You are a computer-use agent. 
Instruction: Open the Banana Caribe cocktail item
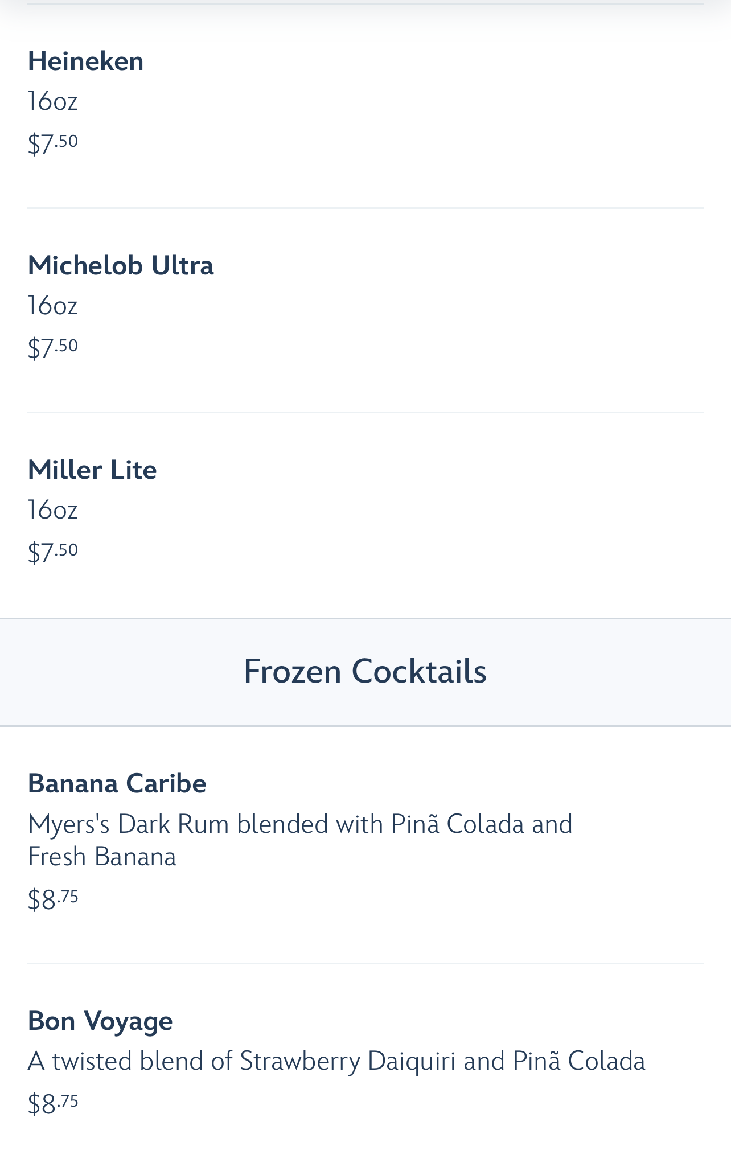point(117,783)
